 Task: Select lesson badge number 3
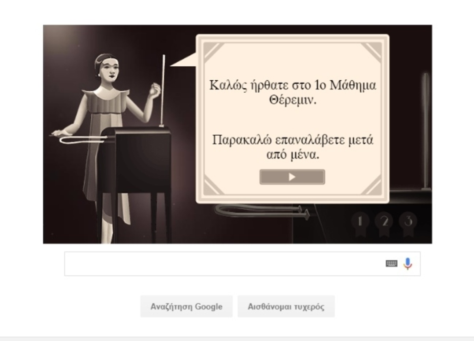(408, 223)
